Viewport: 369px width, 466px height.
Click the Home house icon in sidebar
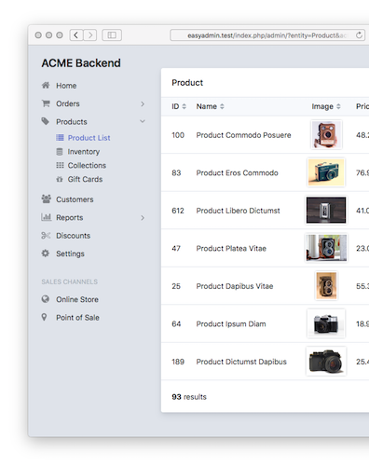click(x=46, y=85)
